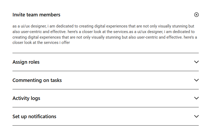Viewport: 212px width, 138px height.
Task: Click the Invite team members heading
Action: 36,15
